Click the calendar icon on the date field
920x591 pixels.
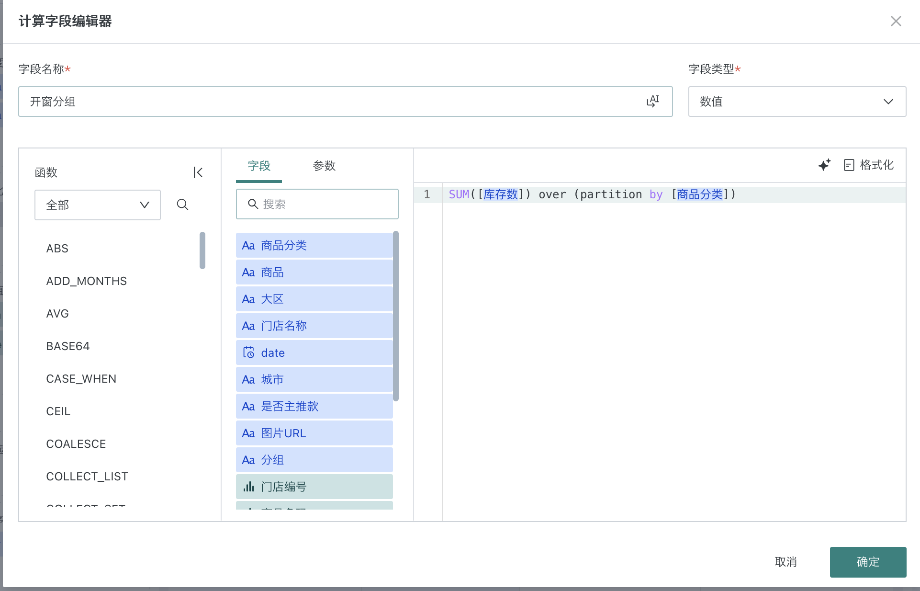coord(248,352)
